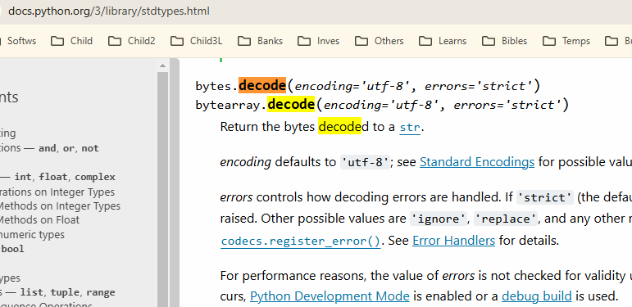Open the Temps bookmark folder

click(566, 41)
